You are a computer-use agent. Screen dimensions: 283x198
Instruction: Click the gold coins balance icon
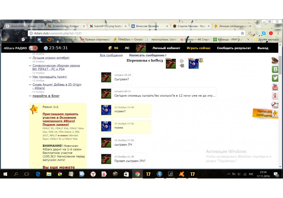click(110, 48)
